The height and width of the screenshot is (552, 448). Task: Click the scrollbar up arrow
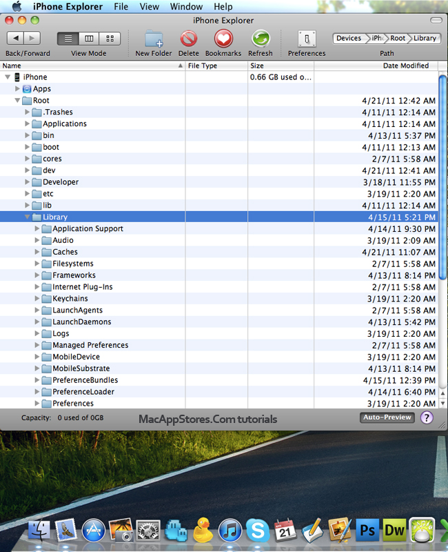[442, 393]
